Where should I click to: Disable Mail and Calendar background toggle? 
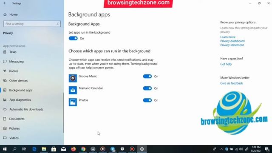click(147, 88)
